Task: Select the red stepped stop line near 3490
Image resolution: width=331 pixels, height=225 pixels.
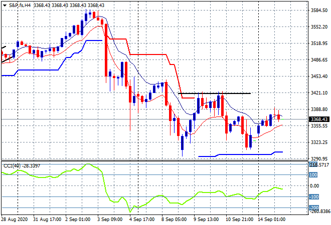Action: 148,54
